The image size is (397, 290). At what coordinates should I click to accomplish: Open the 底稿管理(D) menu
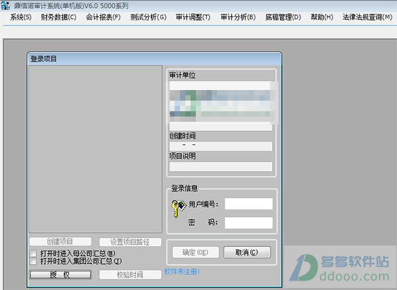point(283,17)
